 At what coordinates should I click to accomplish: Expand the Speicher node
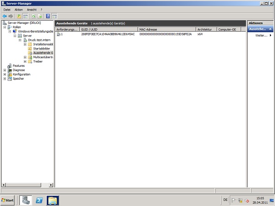[5, 79]
